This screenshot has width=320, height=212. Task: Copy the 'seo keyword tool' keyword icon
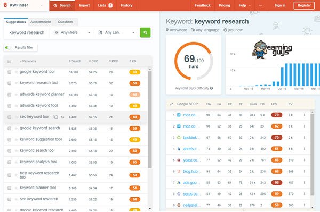(55, 117)
